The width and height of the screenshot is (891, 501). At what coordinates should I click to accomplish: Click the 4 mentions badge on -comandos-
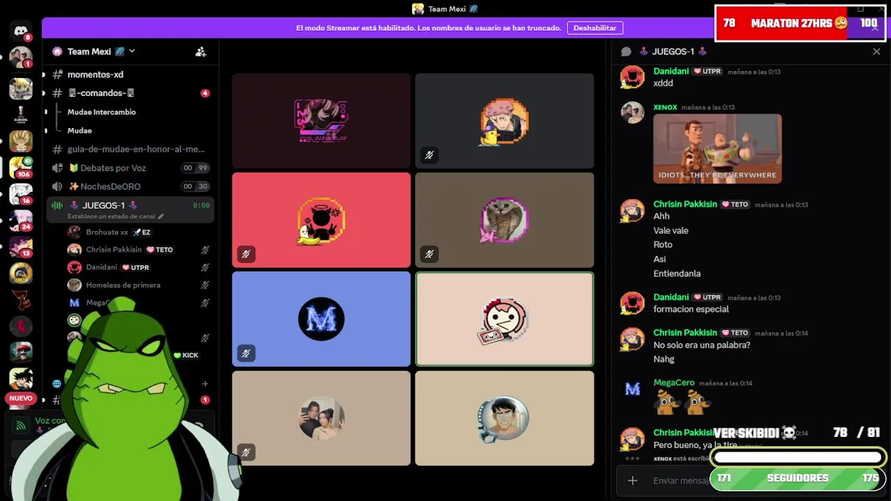pos(205,93)
